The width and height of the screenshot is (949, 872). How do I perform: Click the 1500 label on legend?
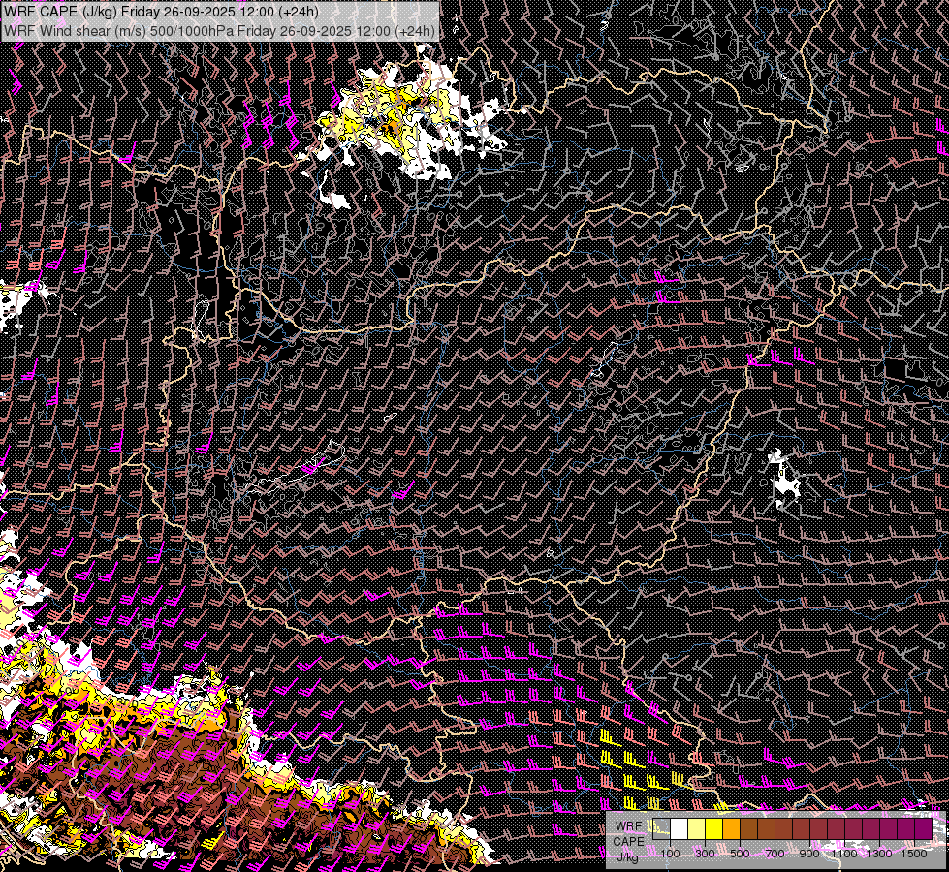tap(913, 854)
